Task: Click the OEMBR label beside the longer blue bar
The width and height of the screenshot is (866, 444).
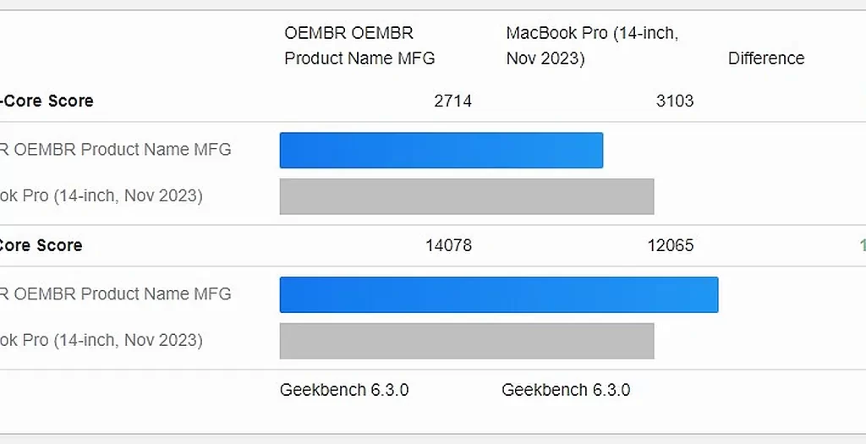Action: click(117, 294)
